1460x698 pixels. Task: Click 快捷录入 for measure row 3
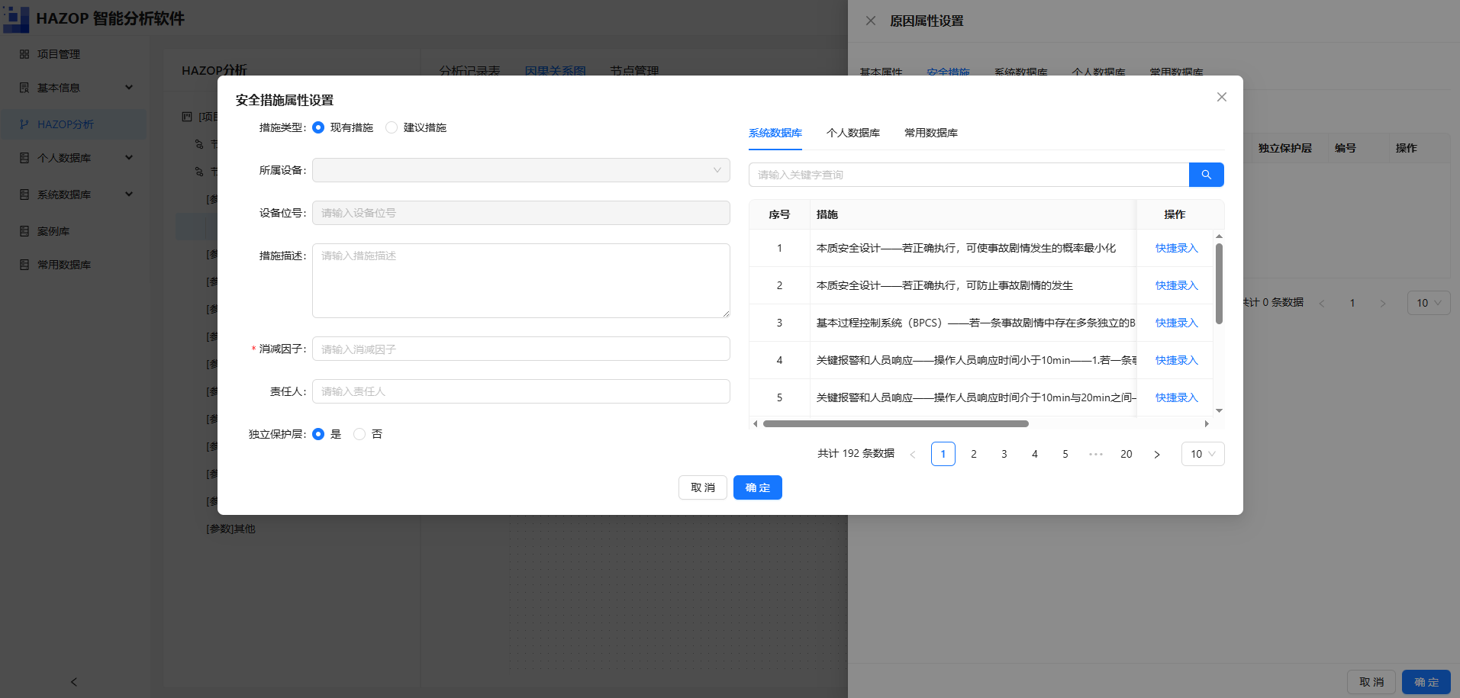pos(1177,323)
